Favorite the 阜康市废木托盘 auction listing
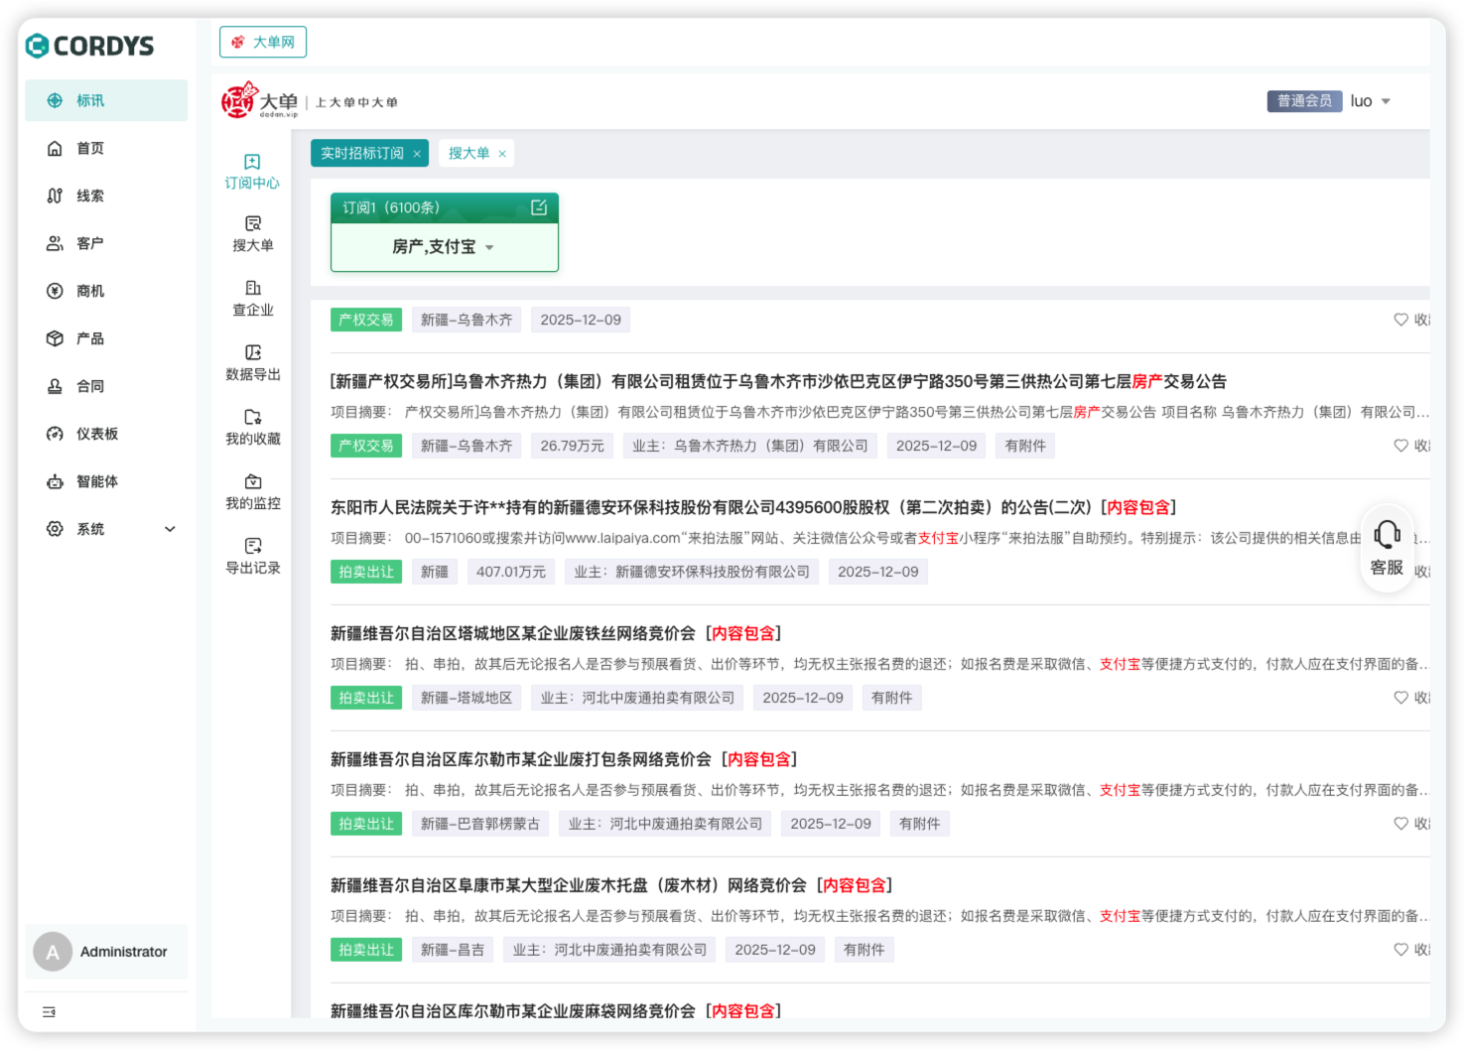 [1400, 950]
